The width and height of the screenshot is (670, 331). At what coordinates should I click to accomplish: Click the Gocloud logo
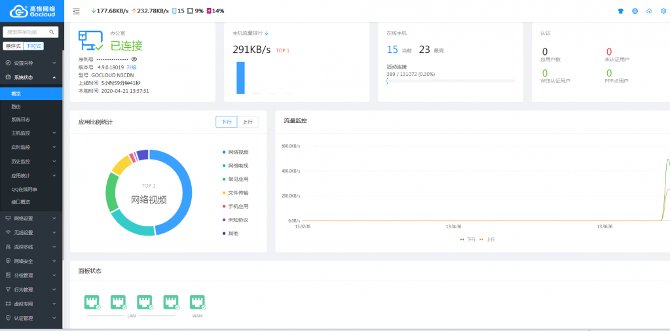coord(31,11)
